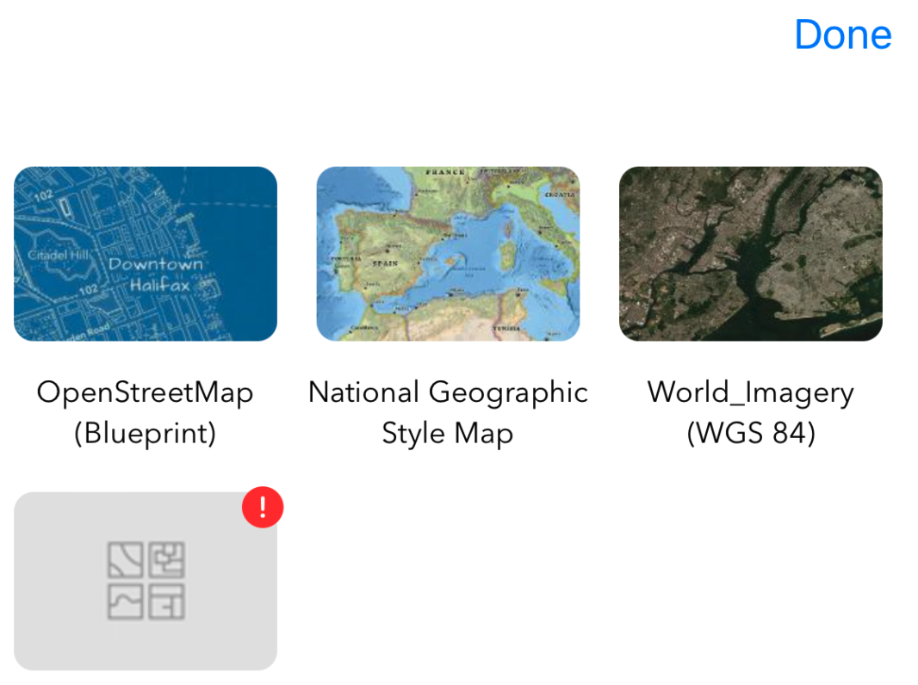918x685 pixels.
Task: Click Spain on the National Geographic thumbnail
Action: [384, 262]
